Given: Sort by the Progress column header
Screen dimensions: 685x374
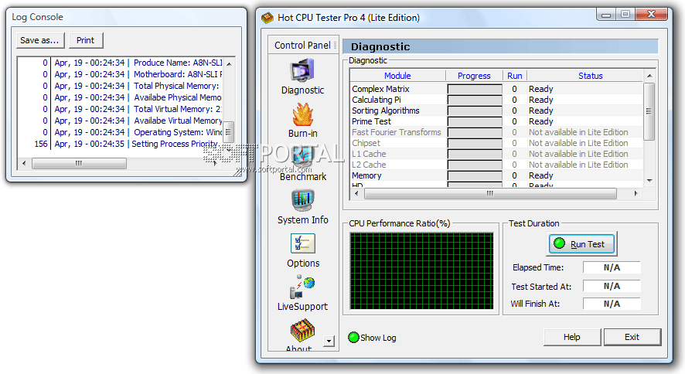Looking at the screenshot, I should click(x=474, y=76).
